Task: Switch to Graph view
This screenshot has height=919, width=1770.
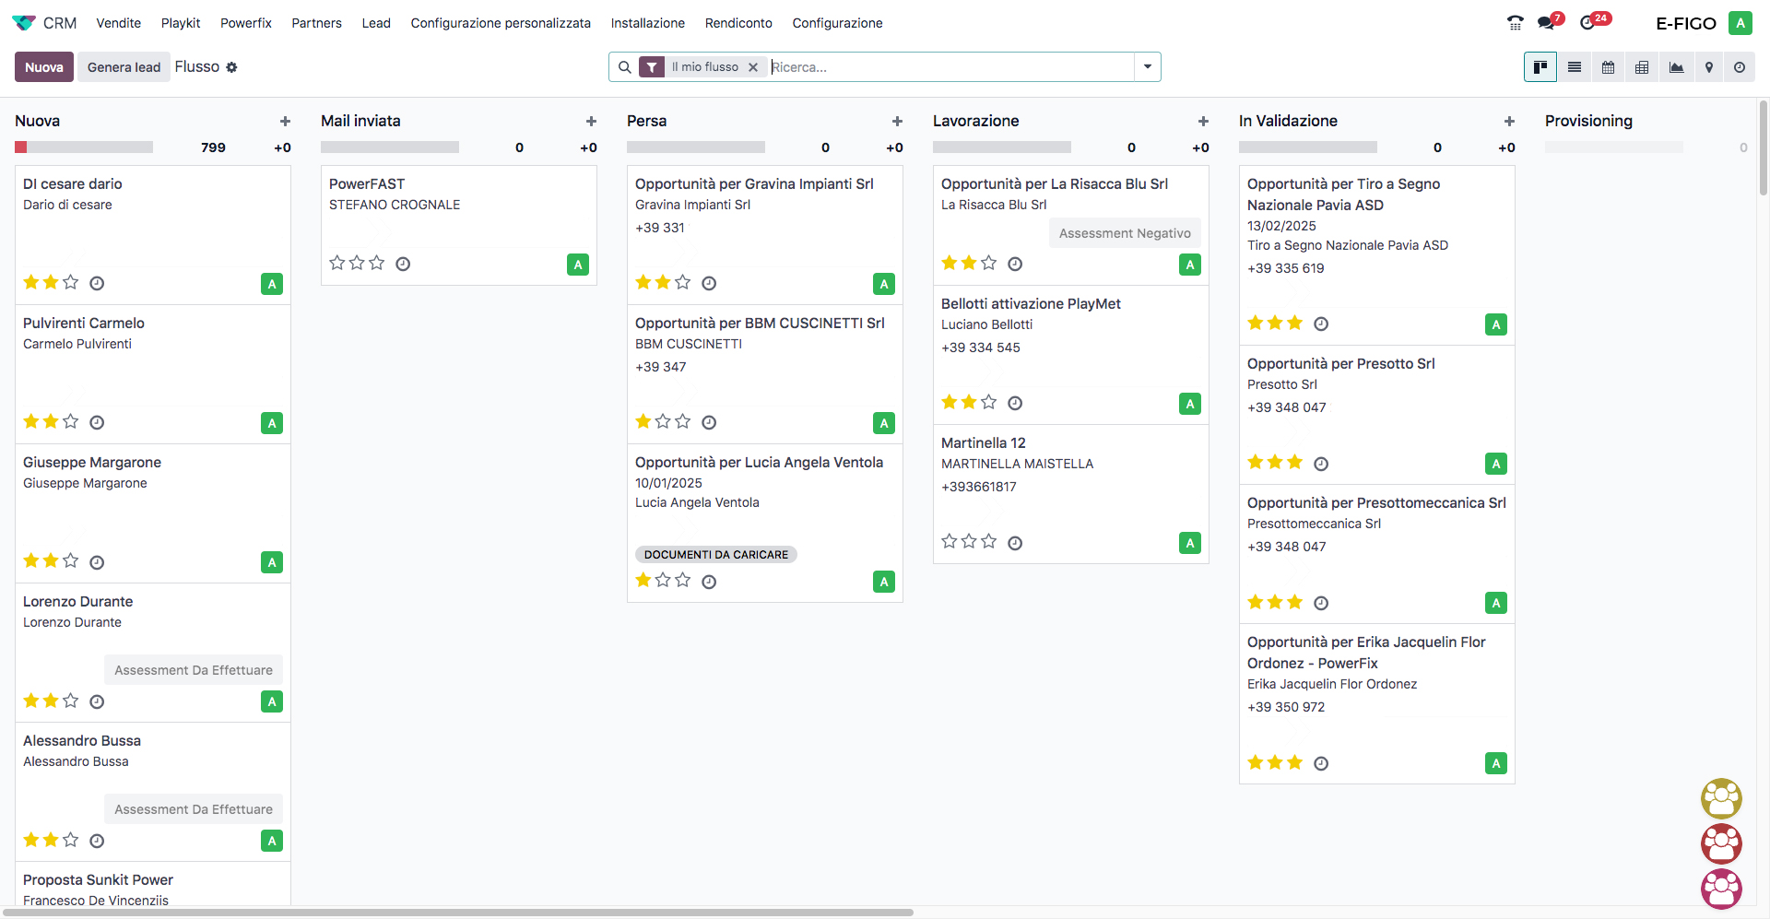Action: 1676,67
